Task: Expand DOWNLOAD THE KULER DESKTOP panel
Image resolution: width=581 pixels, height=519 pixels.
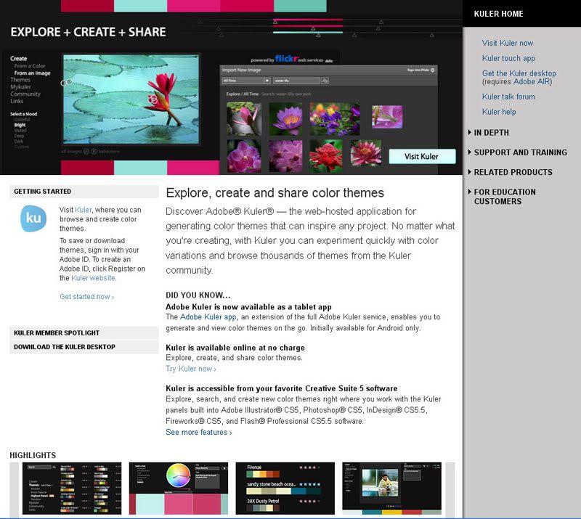Action: tap(84, 347)
